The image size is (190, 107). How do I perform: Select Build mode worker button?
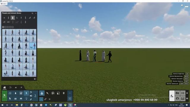(x=172, y=96)
